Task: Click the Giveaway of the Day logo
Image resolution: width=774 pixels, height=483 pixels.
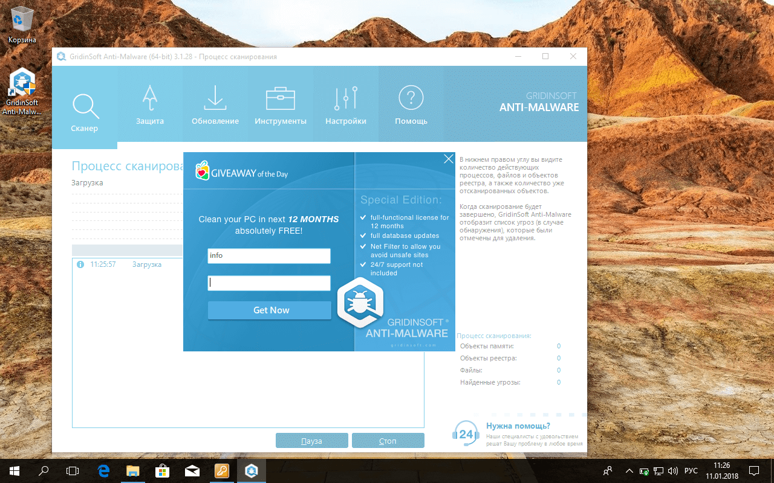Action: pos(242,171)
